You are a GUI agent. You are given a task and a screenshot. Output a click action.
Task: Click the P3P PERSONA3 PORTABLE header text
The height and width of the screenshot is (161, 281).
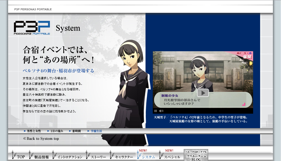33,9
